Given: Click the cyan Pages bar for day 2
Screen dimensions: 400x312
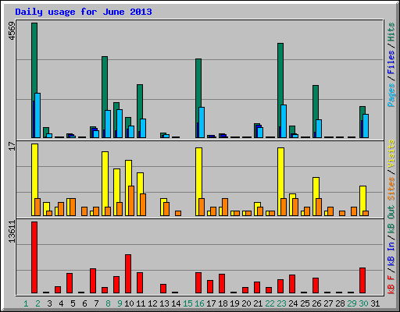Looking at the screenshot, I should point(37,115).
